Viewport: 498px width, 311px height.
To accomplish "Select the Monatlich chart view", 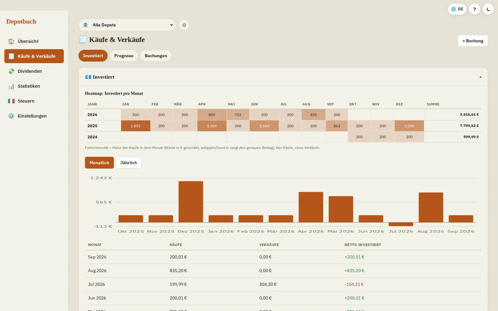I will click(x=99, y=163).
